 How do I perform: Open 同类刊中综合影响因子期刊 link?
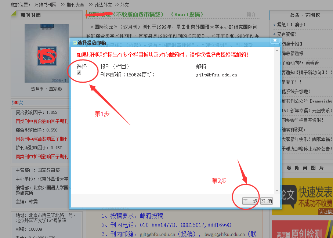pos(42,139)
